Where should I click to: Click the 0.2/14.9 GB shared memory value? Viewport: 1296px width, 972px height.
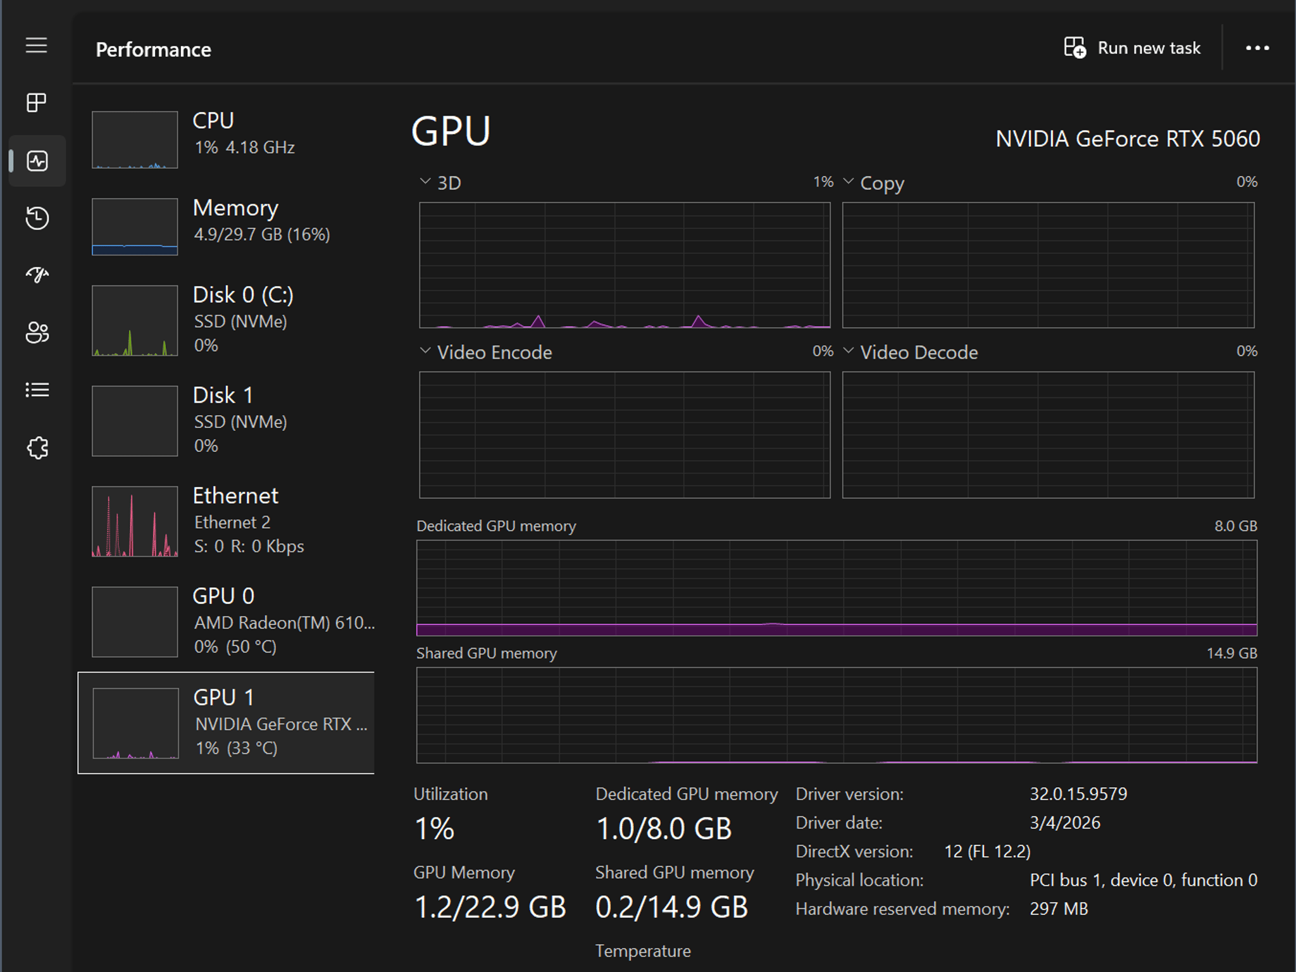[x=671, y=907]
